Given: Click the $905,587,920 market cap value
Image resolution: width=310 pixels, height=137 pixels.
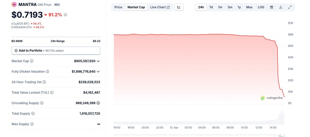Looking at the screenshot, I should pyautogui.click(x=85, y=61).
